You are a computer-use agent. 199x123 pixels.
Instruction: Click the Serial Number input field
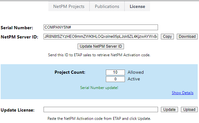pyautogui.click(x=101, y=27)
